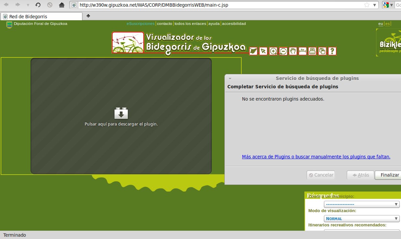Select the hand pan tool
Viewport: 401px width, 239px height.
click(293, 51)
